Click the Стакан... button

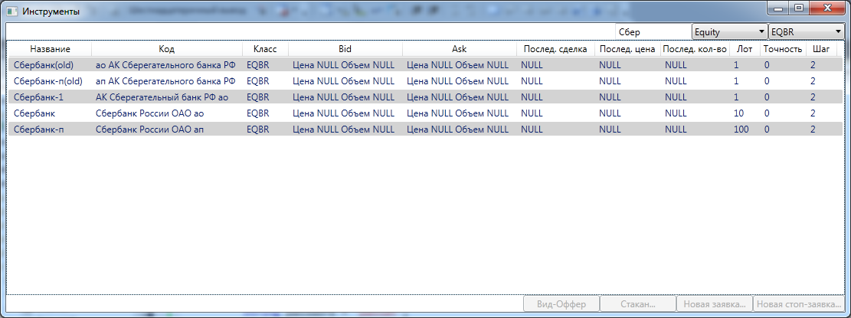click(x=638, y=304)
